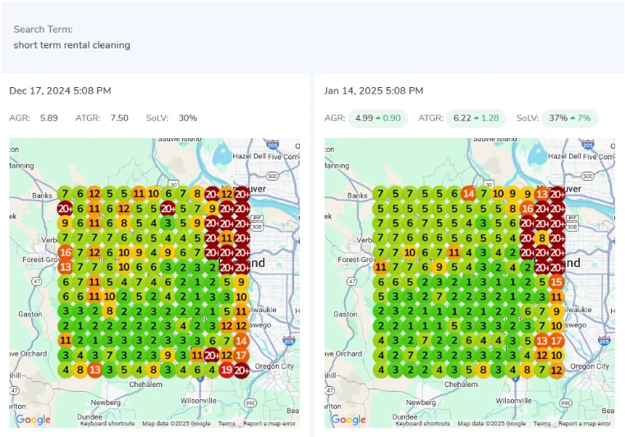Select the orange 16 marker on Jan 14 map
625x437 pixels.
click(527, 209)
